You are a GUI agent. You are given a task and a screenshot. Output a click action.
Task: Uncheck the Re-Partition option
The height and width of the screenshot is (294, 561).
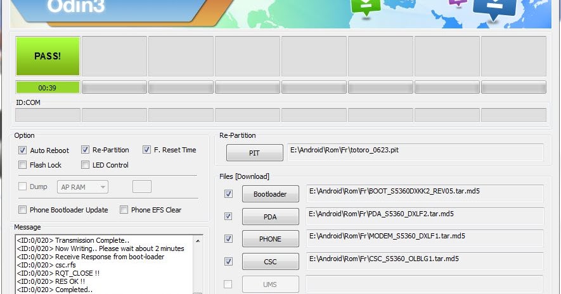(x=85, y=150)
